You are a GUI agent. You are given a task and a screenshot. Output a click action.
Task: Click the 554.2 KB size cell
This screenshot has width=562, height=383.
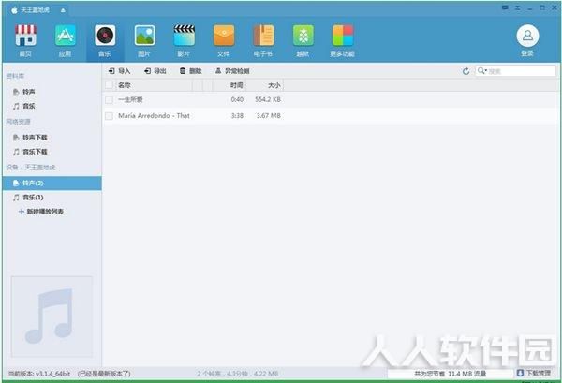point(268,99)
